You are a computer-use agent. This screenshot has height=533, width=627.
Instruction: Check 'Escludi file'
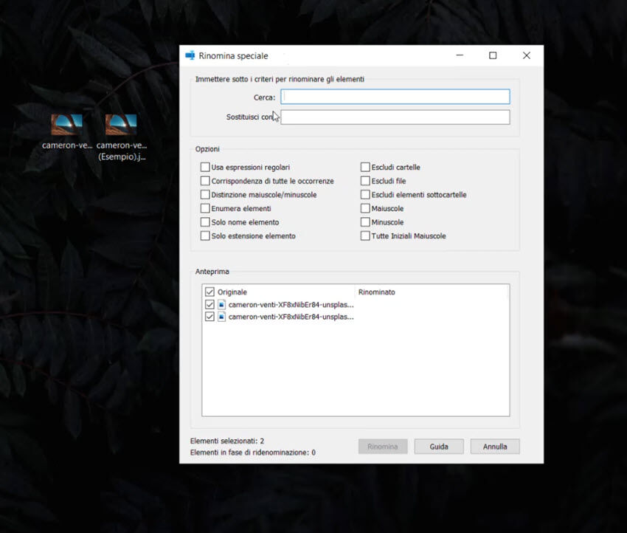(365, 181)
